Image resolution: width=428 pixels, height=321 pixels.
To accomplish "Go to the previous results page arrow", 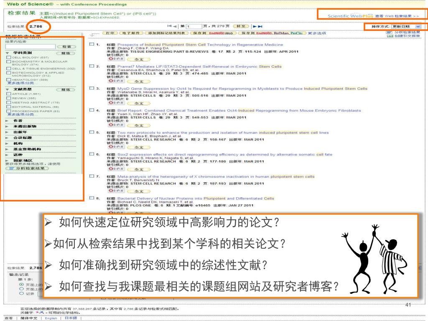I will 175,26.
